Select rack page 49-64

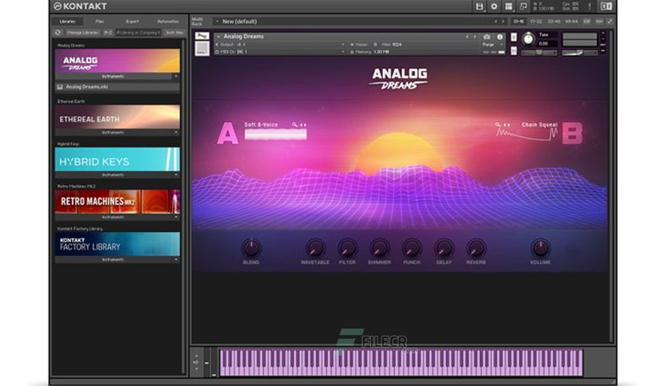(572, 22)
